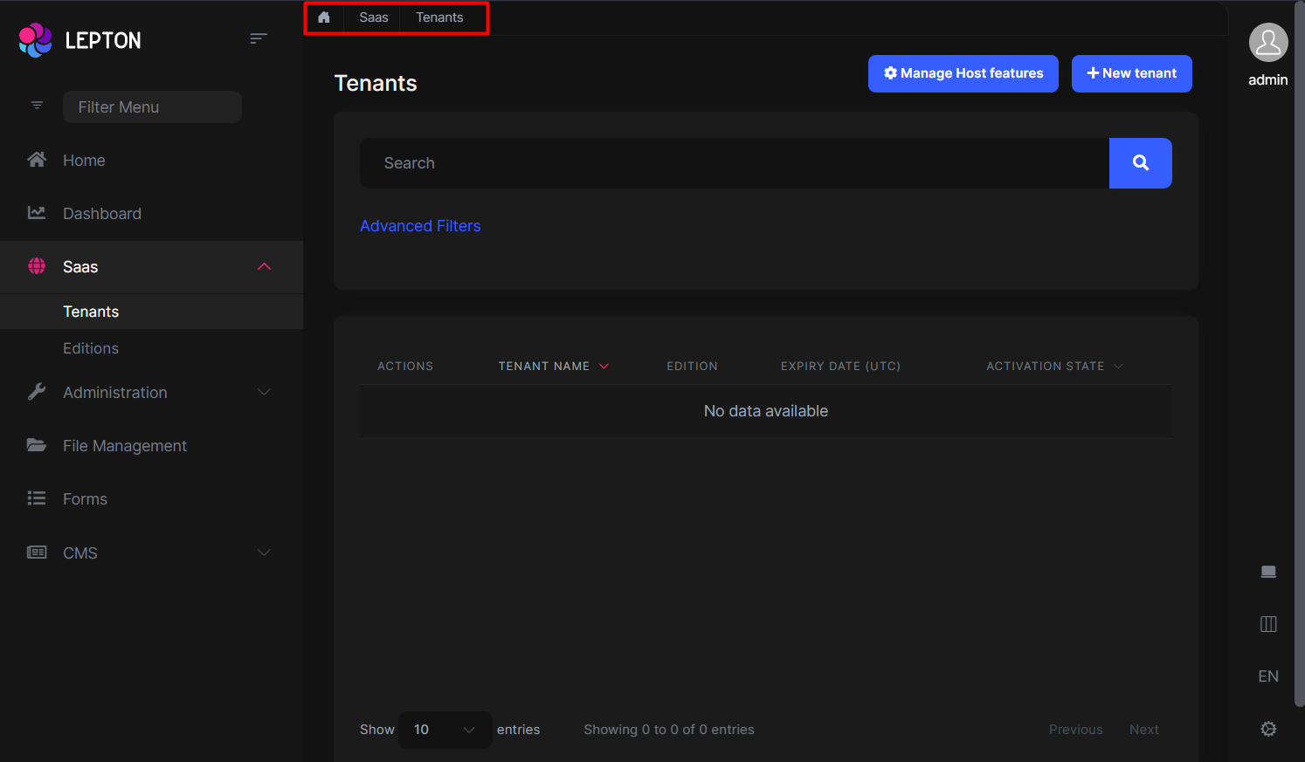Open the entries per page dropdown

coord(445,730)
